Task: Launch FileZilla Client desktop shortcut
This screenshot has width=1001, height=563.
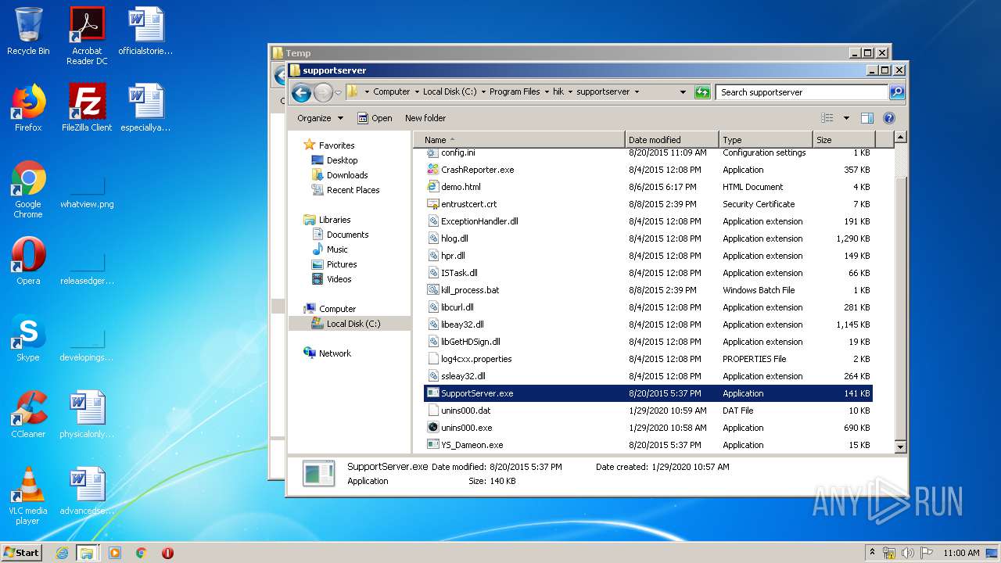Action: click(x=87, y=108)
